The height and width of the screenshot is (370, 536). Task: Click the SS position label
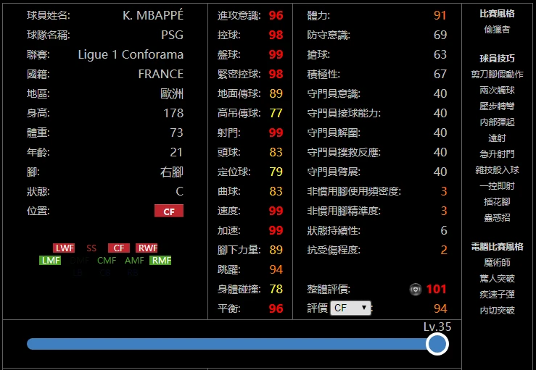point(91,248)
